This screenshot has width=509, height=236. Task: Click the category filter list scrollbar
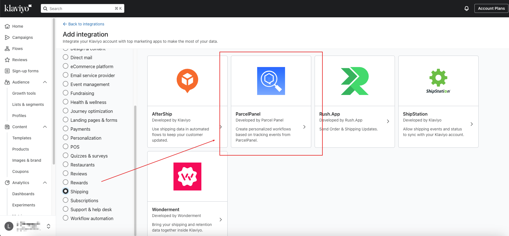click(135, 170)
